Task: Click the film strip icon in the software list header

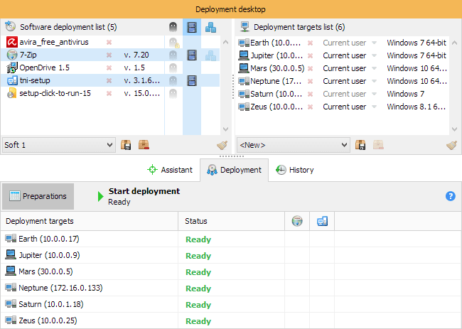Action: click(191, 28)
